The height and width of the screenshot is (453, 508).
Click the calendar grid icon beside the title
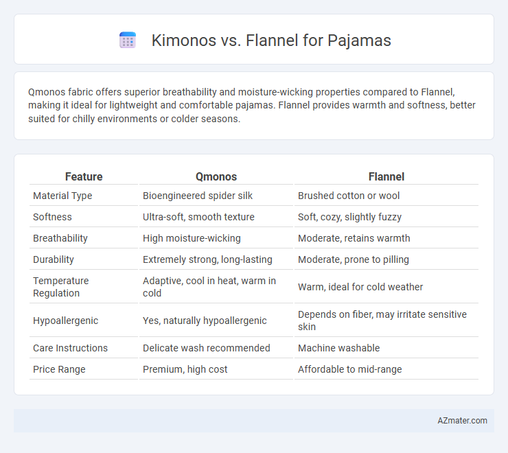tap(128, 40)
